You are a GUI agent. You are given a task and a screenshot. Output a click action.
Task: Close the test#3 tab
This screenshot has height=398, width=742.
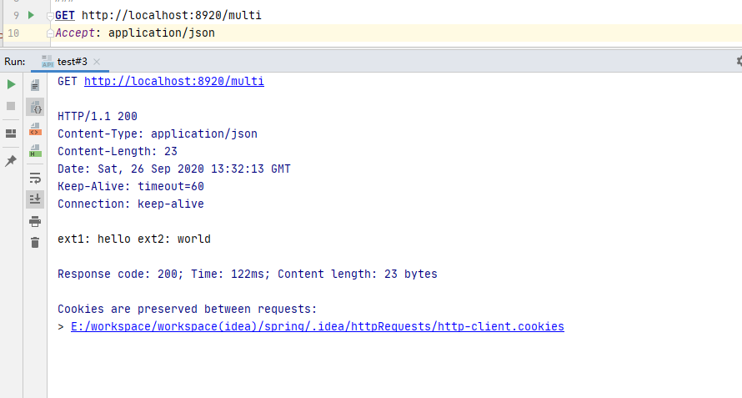[97, 62]
